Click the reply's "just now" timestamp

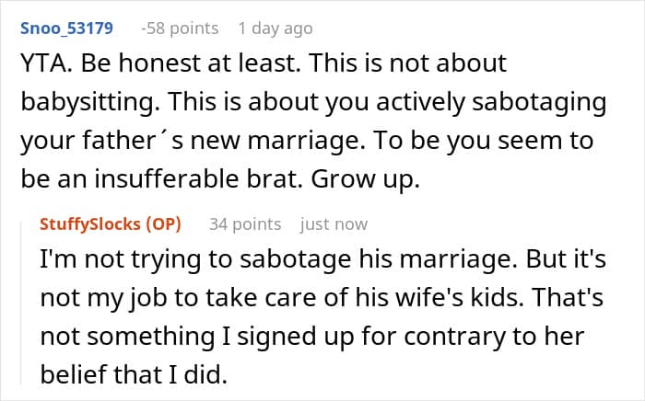click(334, 224)
